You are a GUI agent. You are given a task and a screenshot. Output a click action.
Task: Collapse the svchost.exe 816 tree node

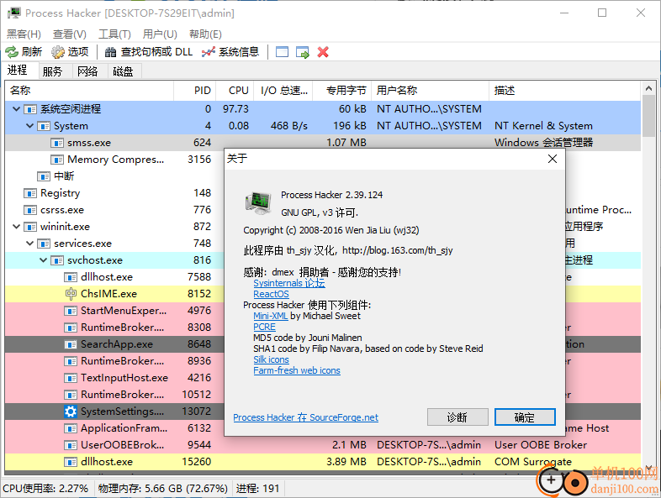click(x=44, y=260)
